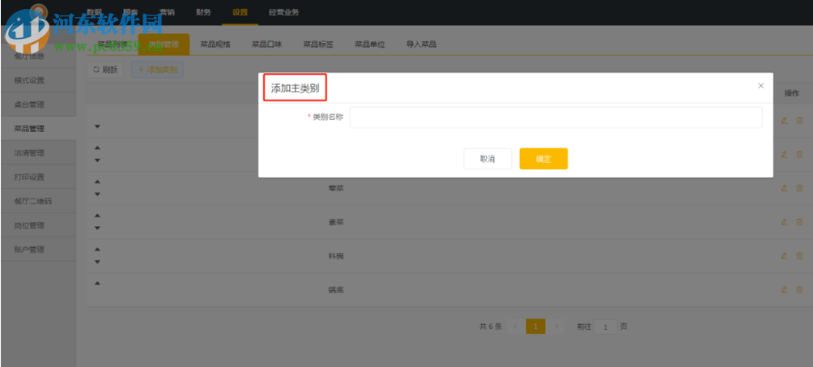
Task: Open 菜品管理 in the sidebar
Action: tap(38, 129)
